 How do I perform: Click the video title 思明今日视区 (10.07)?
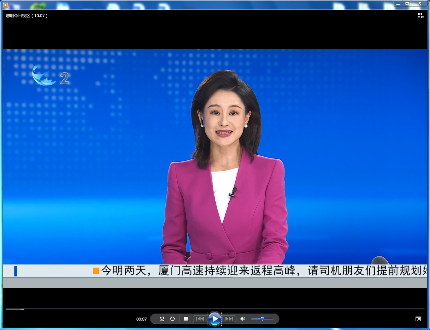click(x=27, y=16)
